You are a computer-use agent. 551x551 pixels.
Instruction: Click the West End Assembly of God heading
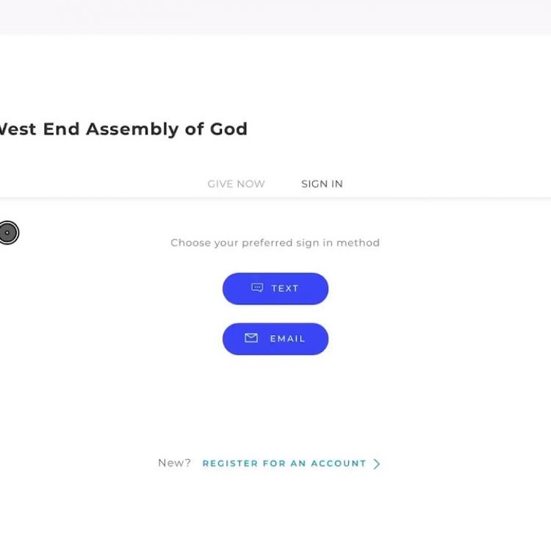122,129
